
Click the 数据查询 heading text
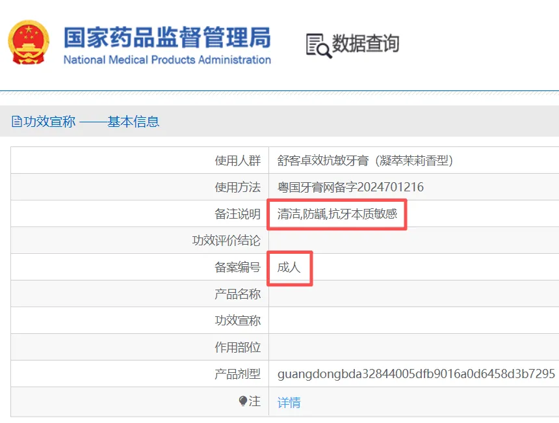(365, 44)
